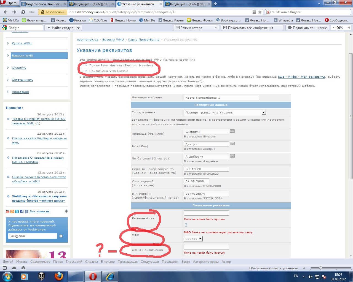353x282 pixels.
Task: Open the RSS feed icon in address bar
Action: [254, 12]
